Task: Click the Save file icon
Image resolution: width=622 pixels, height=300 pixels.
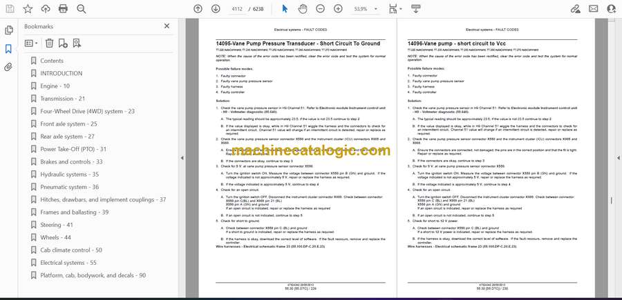Action: (10, 9)
